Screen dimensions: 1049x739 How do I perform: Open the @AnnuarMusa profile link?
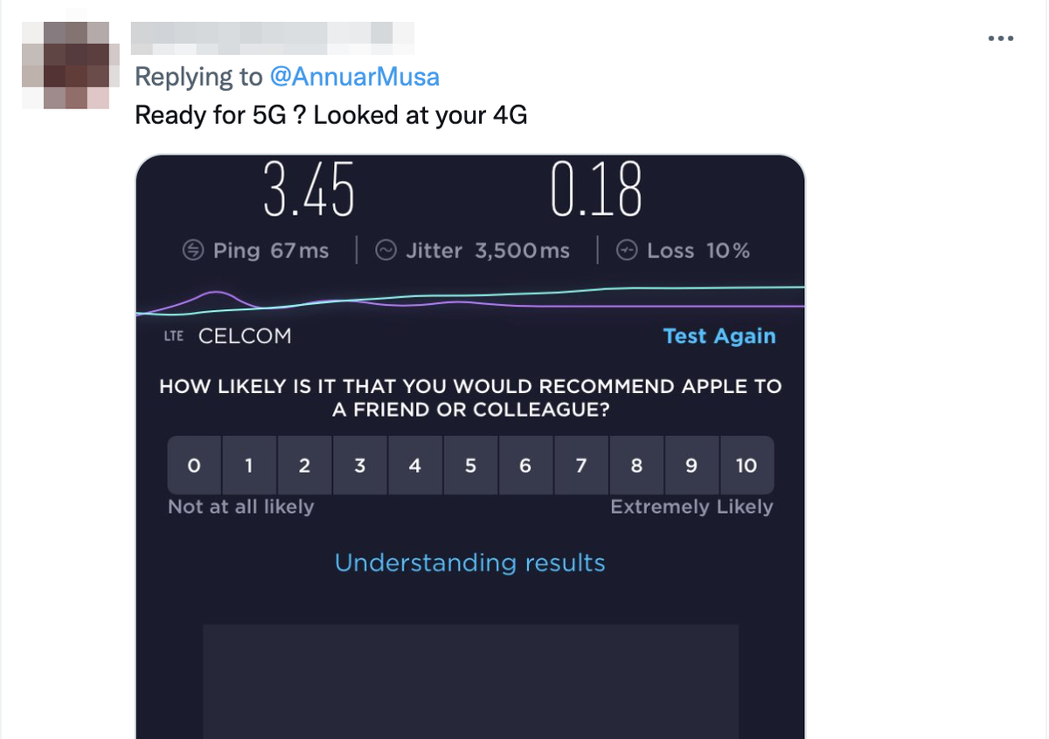(354, 77)
